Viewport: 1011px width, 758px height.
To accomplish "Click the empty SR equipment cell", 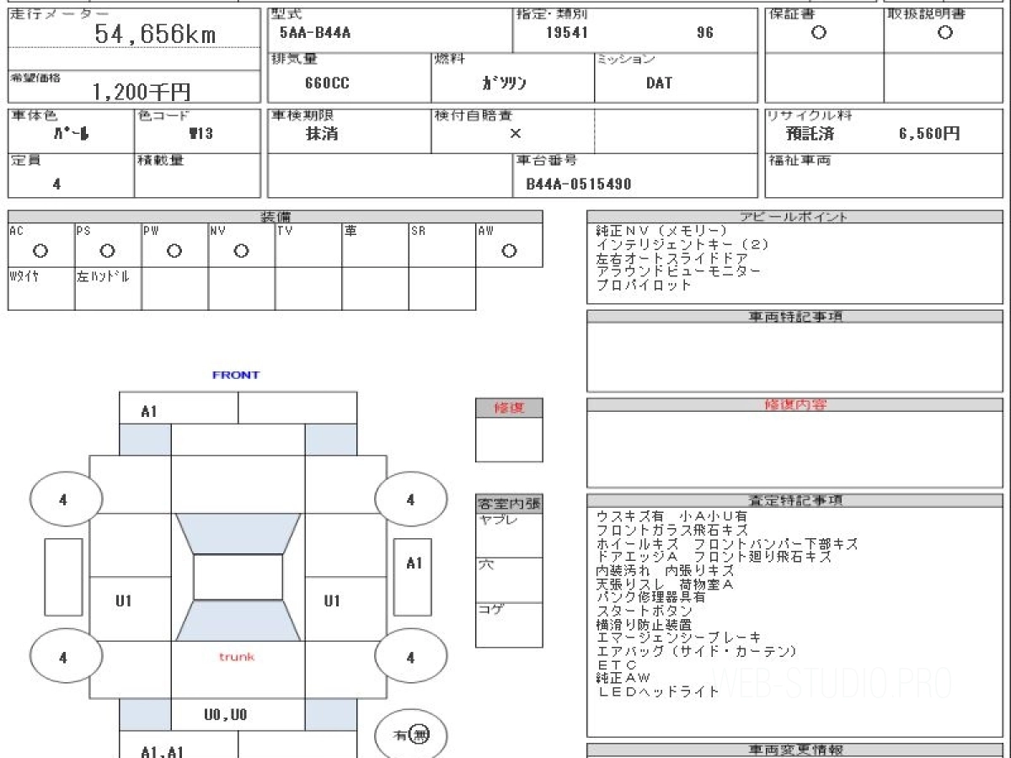I will tap(442, 245).
